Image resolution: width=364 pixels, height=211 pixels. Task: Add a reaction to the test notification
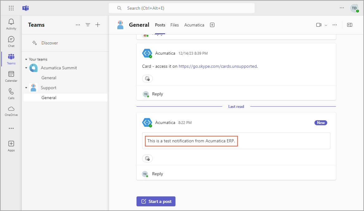[x=147, y=158]
